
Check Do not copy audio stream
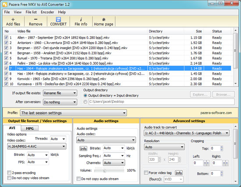click(x=78, y=179)
